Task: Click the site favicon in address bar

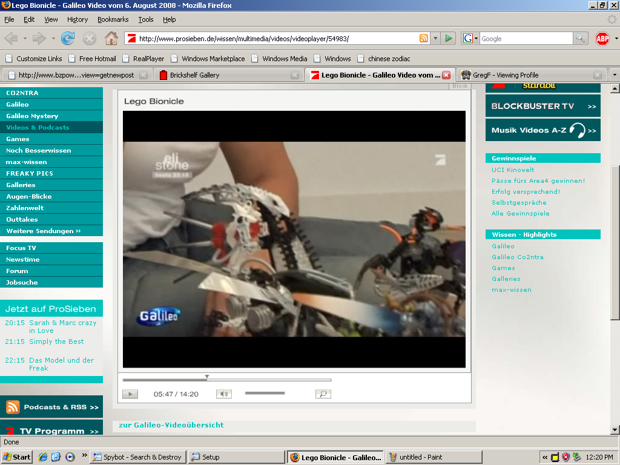Action: (x=132, y=38)
